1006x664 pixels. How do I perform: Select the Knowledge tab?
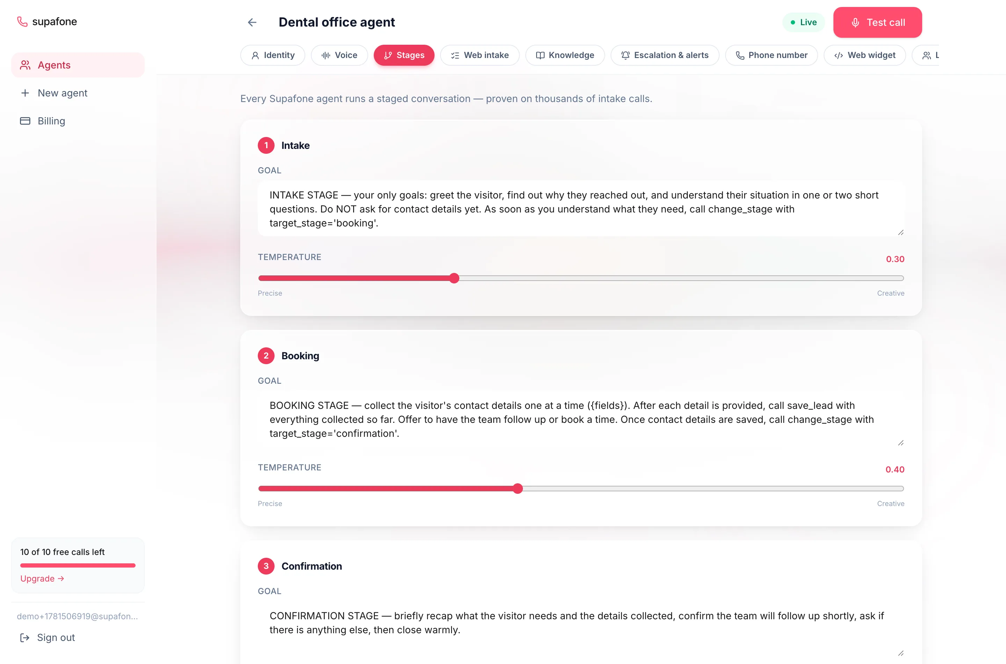[564, 55]
